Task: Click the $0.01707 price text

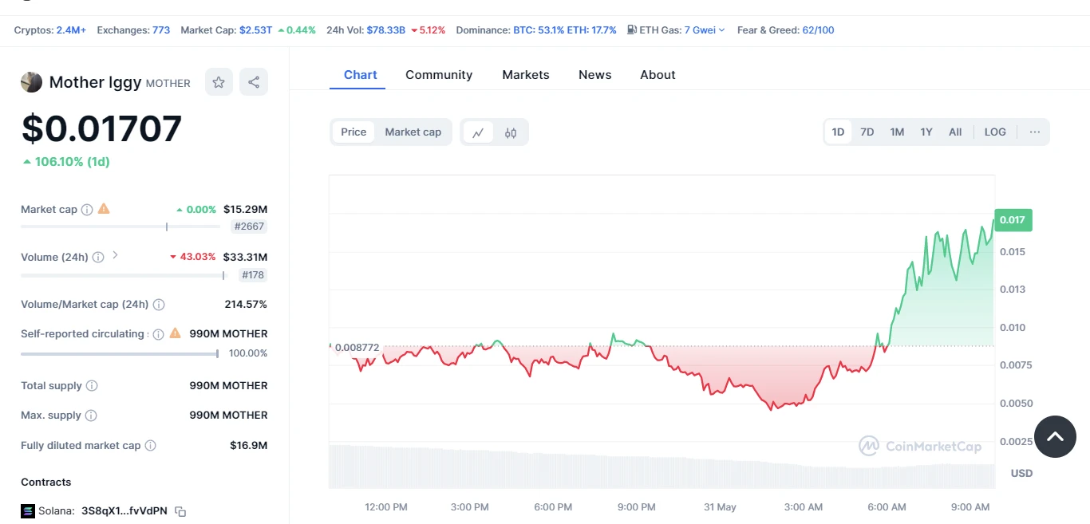Action: pyautogui.click(x=101, y=128)
